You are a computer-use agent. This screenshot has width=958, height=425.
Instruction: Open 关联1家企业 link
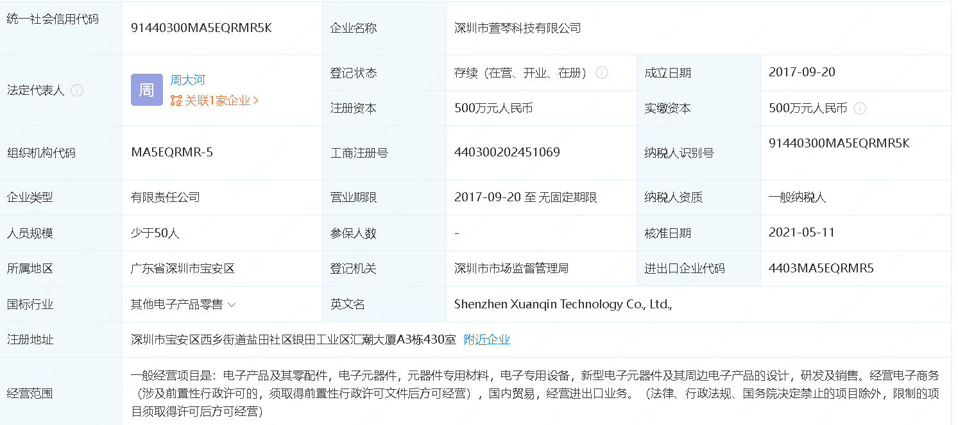[218, 101]
